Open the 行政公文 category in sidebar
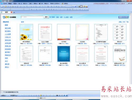This screenshot has height=100, width=132. (x=8, y=37)
